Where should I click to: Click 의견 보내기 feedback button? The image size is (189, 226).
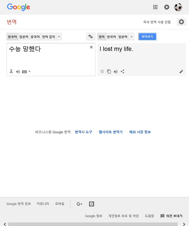[171, 216]
